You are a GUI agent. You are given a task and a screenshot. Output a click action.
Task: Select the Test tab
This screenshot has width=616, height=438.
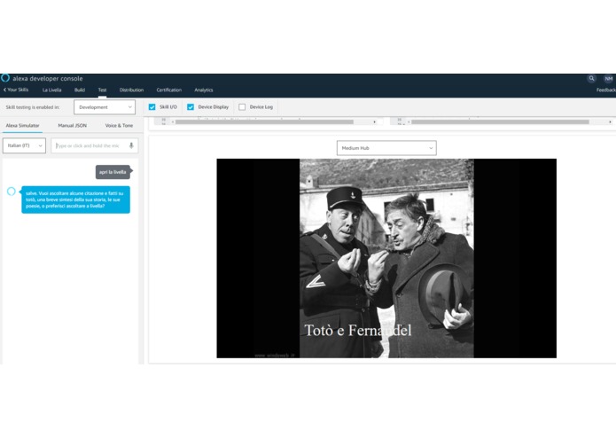click(102, 90)
